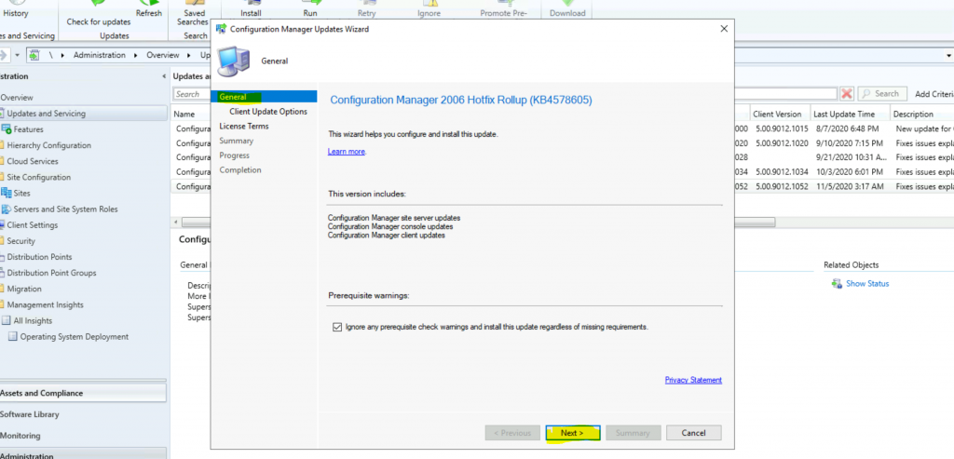This screenshot has height=459, width=954.
Task: Select the License Terms wizard step
Action: 244,127
